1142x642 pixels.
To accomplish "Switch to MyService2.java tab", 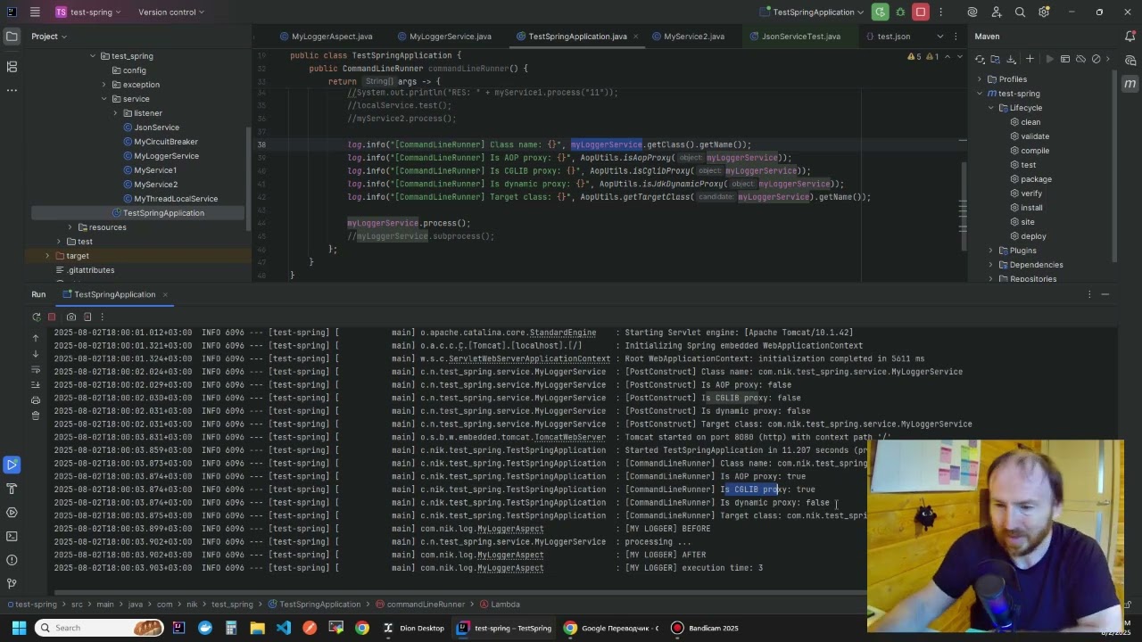I will [687, 37].
